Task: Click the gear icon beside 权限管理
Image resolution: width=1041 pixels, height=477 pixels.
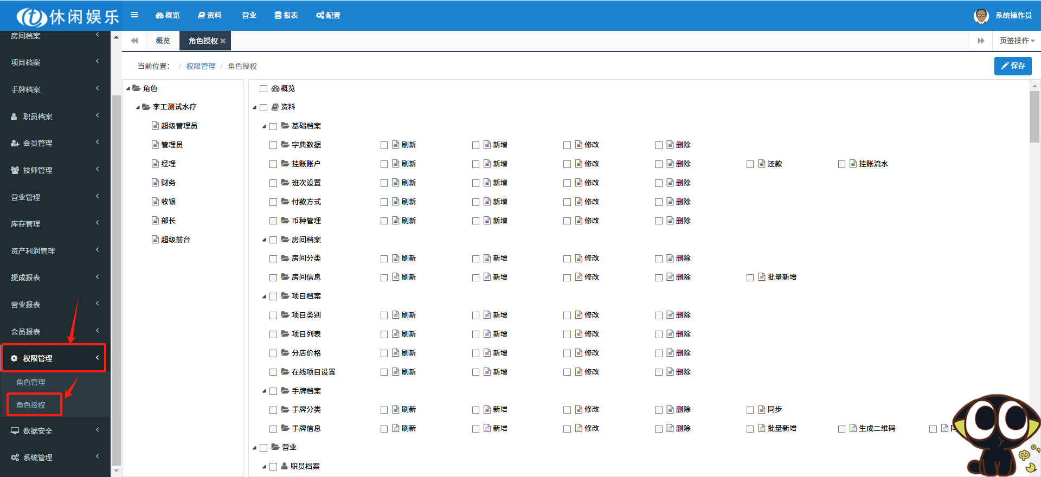Action: (14, 358)
